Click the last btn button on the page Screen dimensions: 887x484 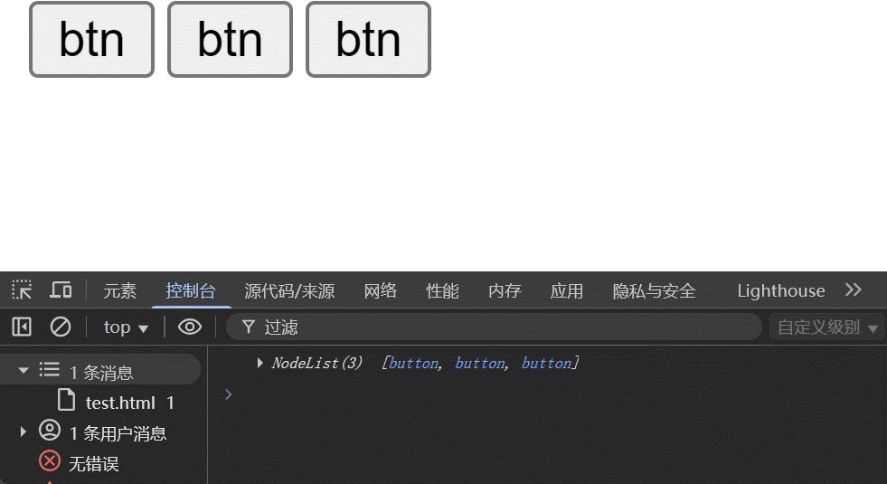(368, 40)
